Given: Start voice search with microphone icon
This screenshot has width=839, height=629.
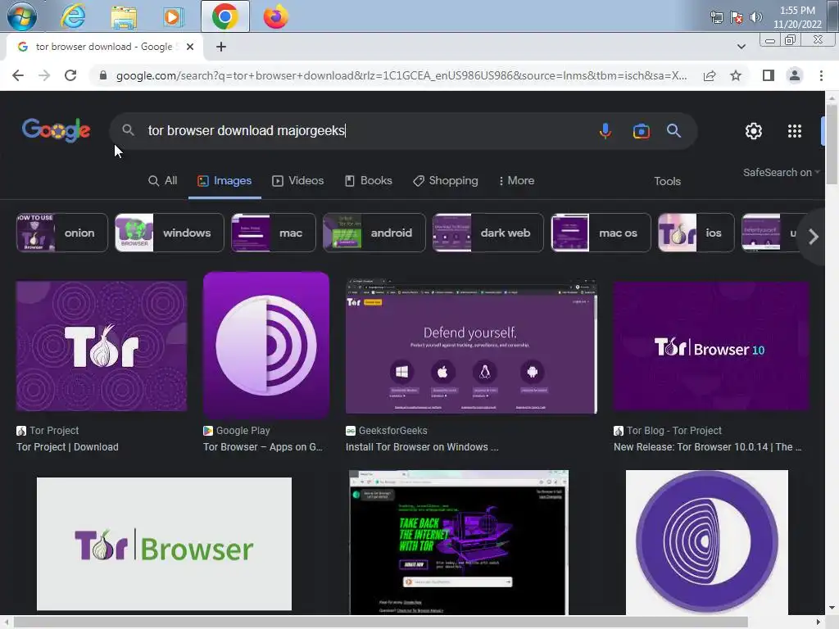Looking at the screenshot, I should click(605, 130).
